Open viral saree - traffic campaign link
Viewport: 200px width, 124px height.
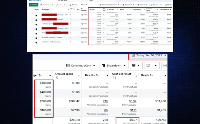pyautogui.click(x=51, y=42)
